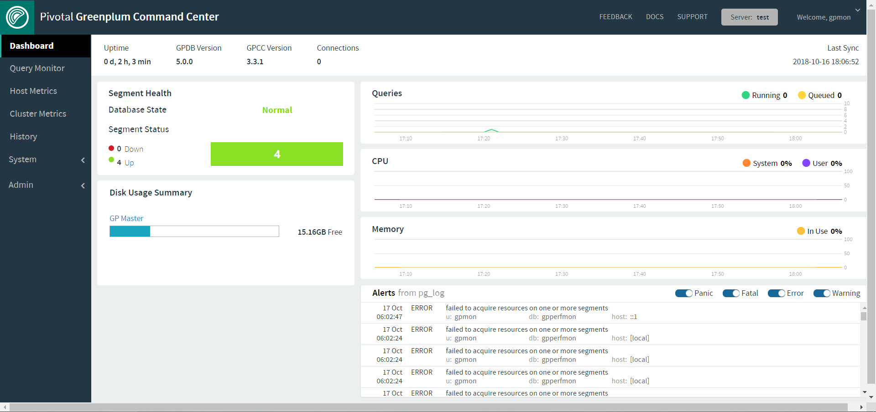Expand the Admin sidebar submenu
The image size is (876, 412).
click(x=46, y=185)
